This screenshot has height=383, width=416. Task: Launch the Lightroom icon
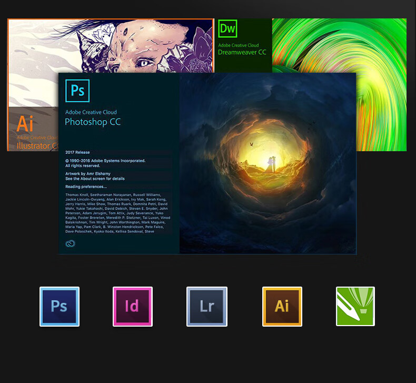[x=207, y=307]
